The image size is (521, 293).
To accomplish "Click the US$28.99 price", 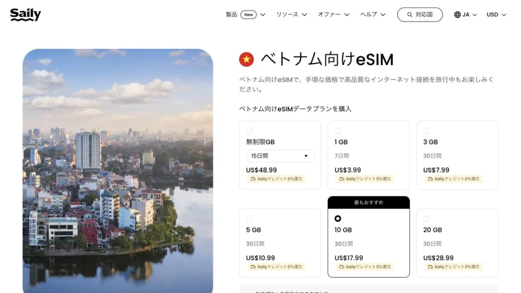I will pyautogui.click(x=438, y=258).
